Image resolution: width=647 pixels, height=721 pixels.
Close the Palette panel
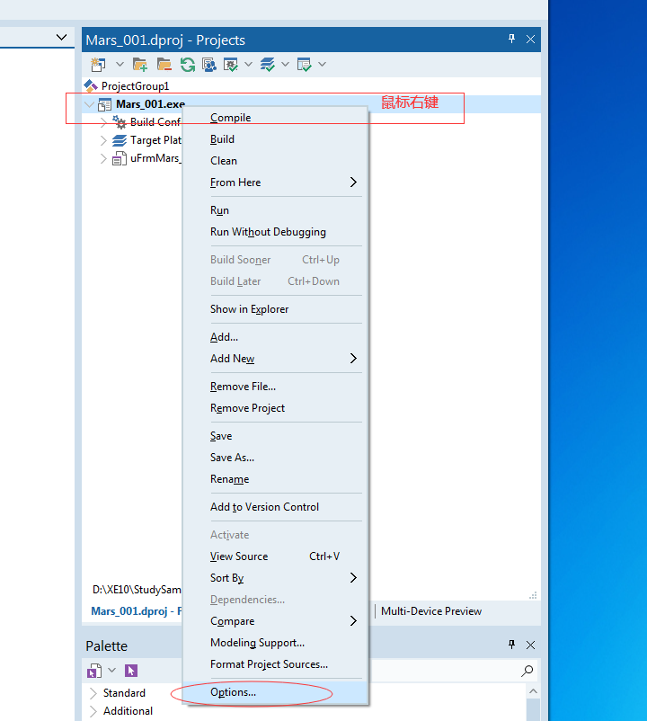click(x=530, y=645)
